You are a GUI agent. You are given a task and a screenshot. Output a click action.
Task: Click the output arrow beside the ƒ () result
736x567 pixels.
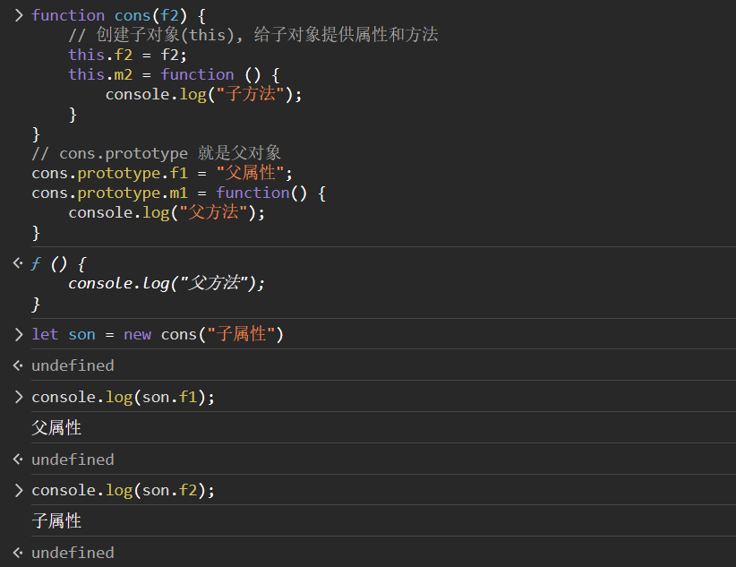[18, 263]
